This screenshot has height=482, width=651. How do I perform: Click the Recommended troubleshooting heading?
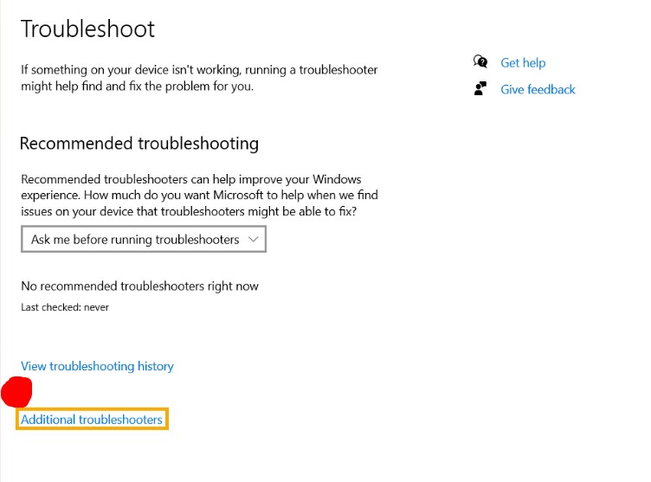[x=139, y=144]
